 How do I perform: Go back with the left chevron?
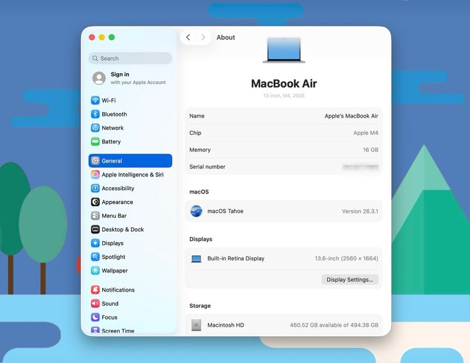188,38
